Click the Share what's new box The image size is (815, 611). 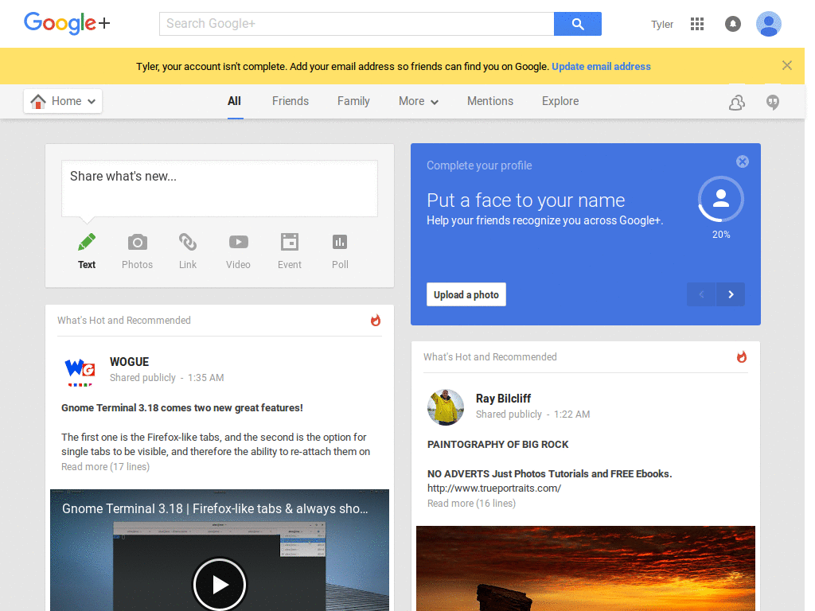click(x=220, y=188)
